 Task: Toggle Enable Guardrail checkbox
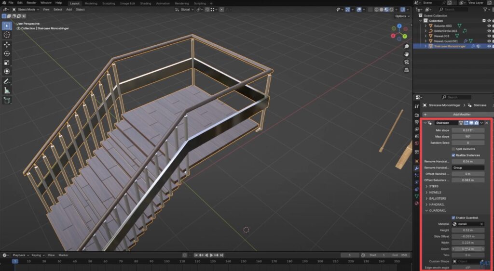coord(453,218)
